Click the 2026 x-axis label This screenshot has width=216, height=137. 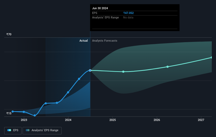click(x=157, y=120)
